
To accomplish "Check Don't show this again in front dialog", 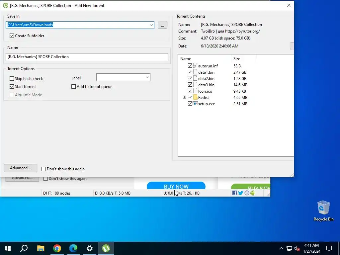I will [x=43, y=169].
